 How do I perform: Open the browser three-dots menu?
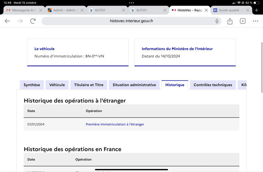255,21
